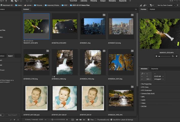Switch to Essentials workspace
Screen dimensions: 180x122
click(73, 1)
